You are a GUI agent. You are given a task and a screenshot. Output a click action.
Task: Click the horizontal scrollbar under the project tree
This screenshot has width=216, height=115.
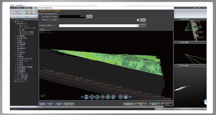coord(24,107)
